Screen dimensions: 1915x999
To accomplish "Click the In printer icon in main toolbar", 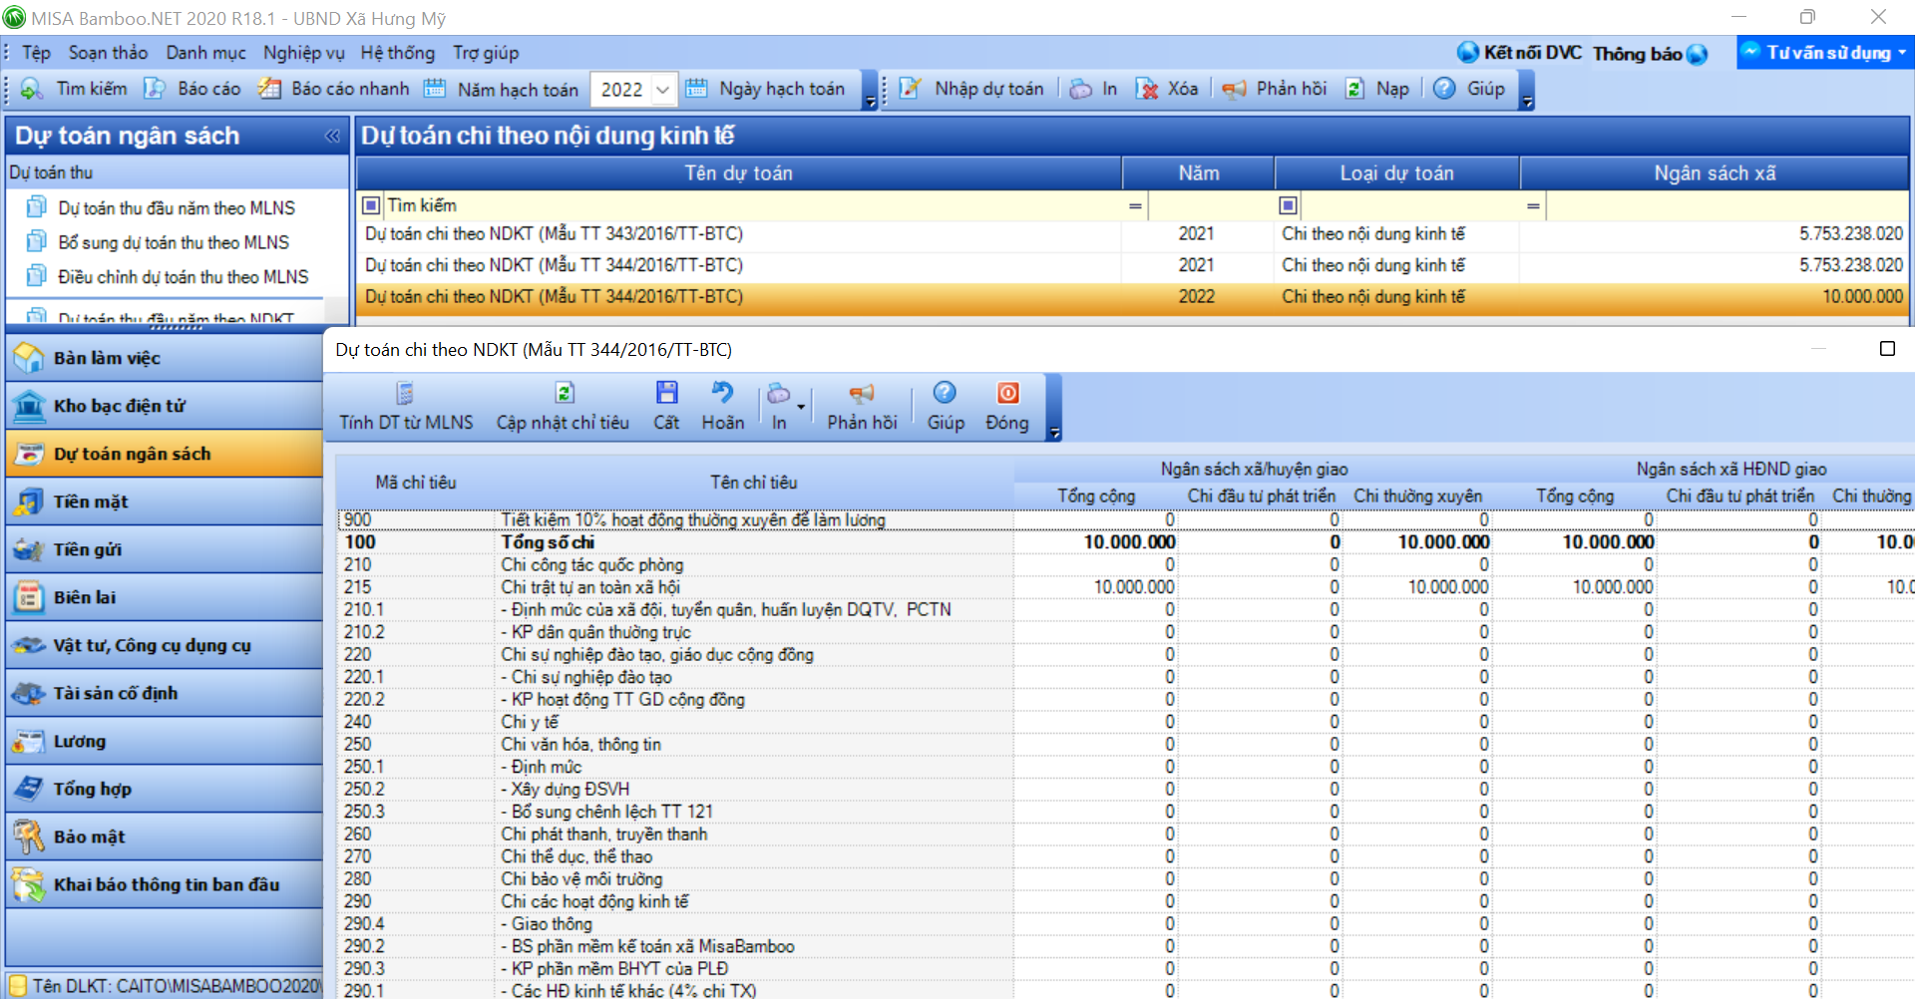I will [1080, 89].
